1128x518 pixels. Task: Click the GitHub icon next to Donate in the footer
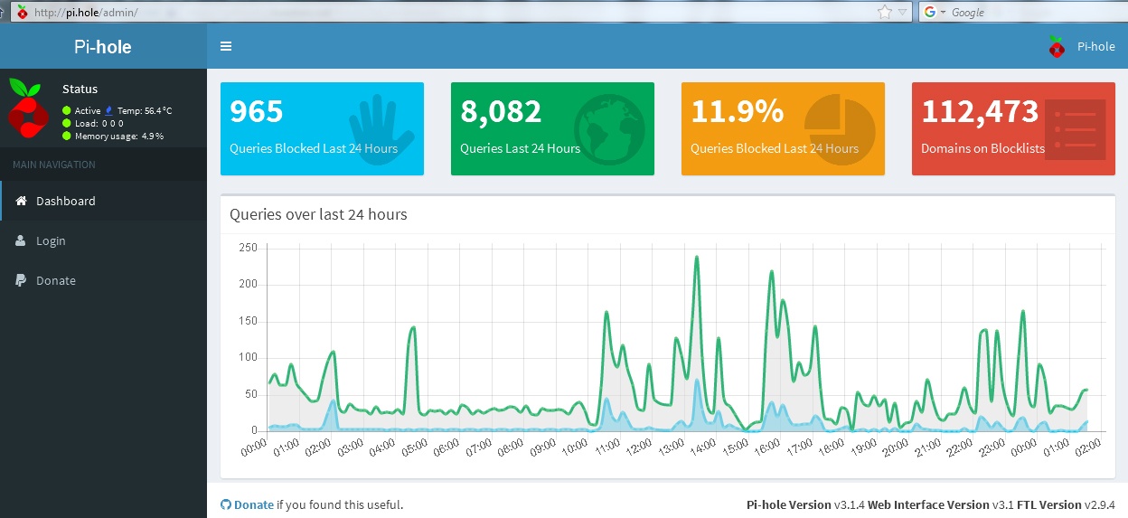pos(225,504)
